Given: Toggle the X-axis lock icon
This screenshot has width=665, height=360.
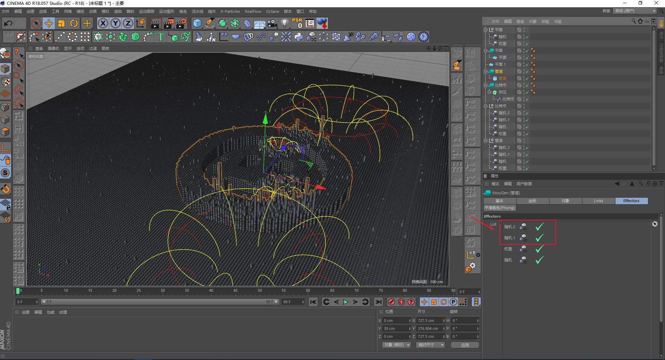Looking at the screenshot, I should click(x=103, y=24).
